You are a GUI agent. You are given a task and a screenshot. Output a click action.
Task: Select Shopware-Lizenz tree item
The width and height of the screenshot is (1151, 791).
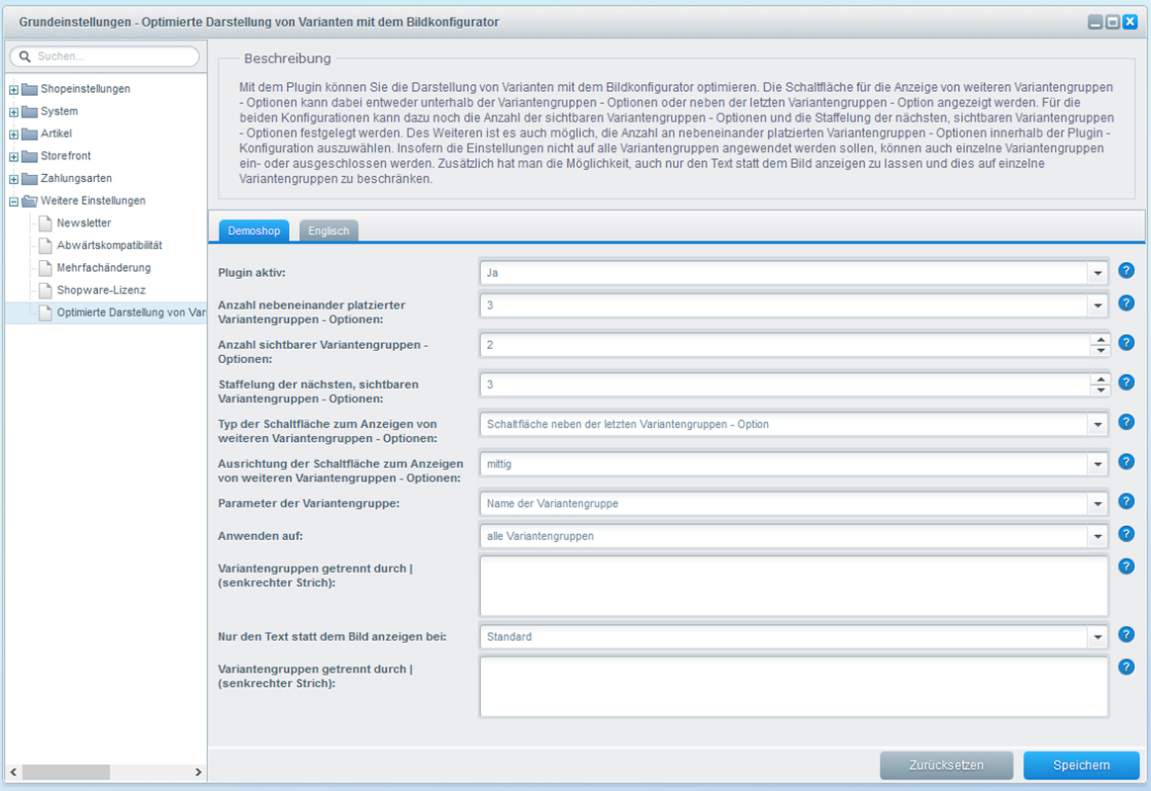tap(101, 291)
